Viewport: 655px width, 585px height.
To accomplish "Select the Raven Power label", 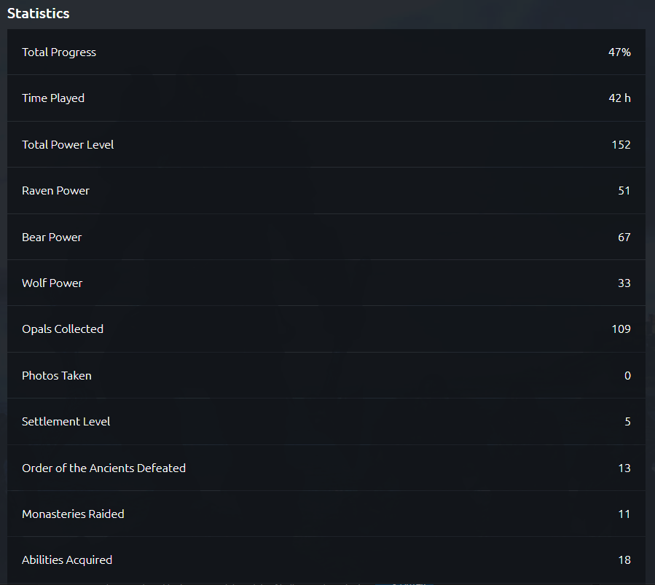I will 55,191.
